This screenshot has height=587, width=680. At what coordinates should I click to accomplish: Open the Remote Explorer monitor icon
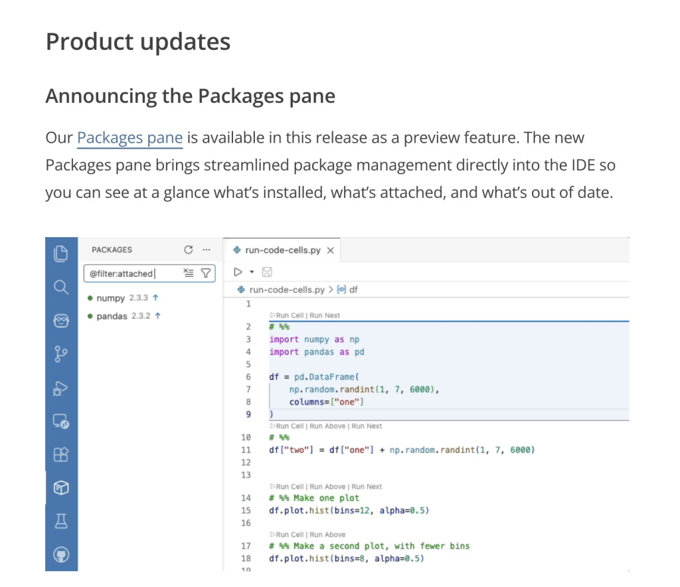(60, 421)
